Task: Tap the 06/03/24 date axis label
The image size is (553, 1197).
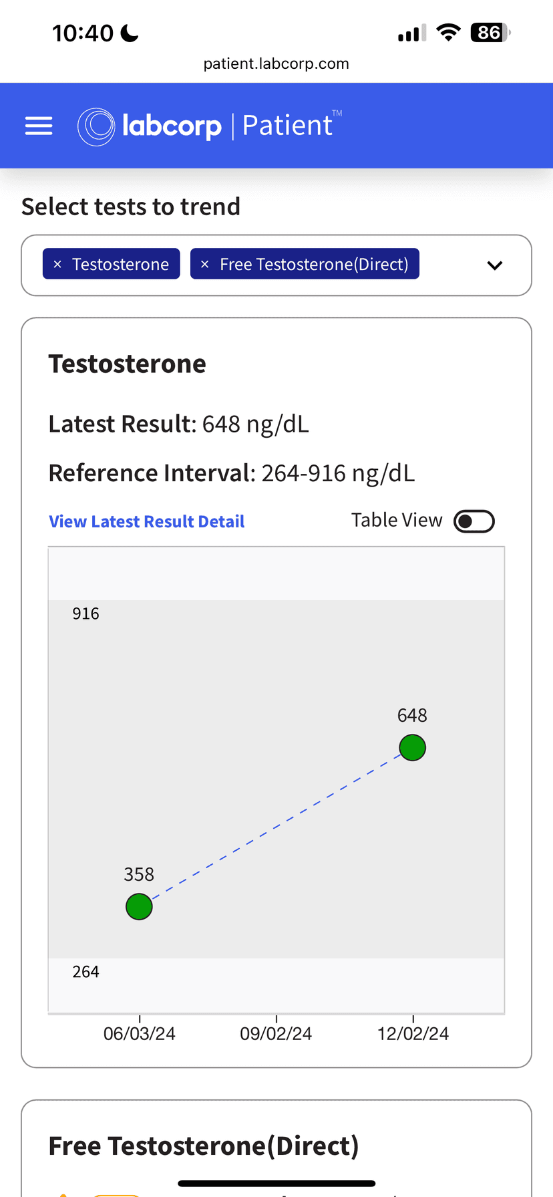Action: point(139,1034)
